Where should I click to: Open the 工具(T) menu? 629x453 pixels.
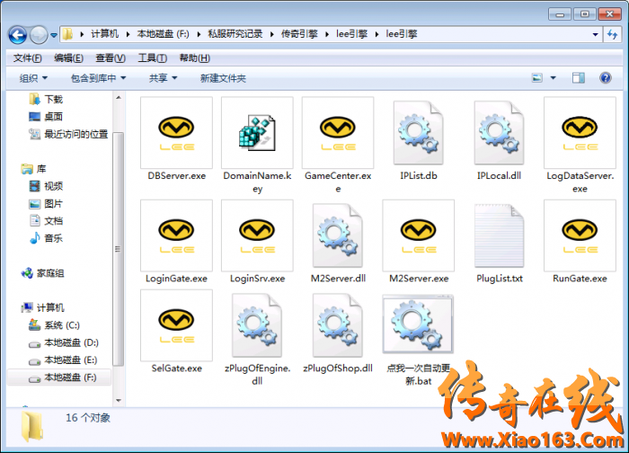coord(152,58)
